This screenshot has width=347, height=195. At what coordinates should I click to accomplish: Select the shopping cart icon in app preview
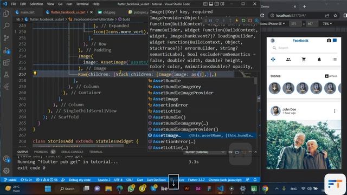304,59
